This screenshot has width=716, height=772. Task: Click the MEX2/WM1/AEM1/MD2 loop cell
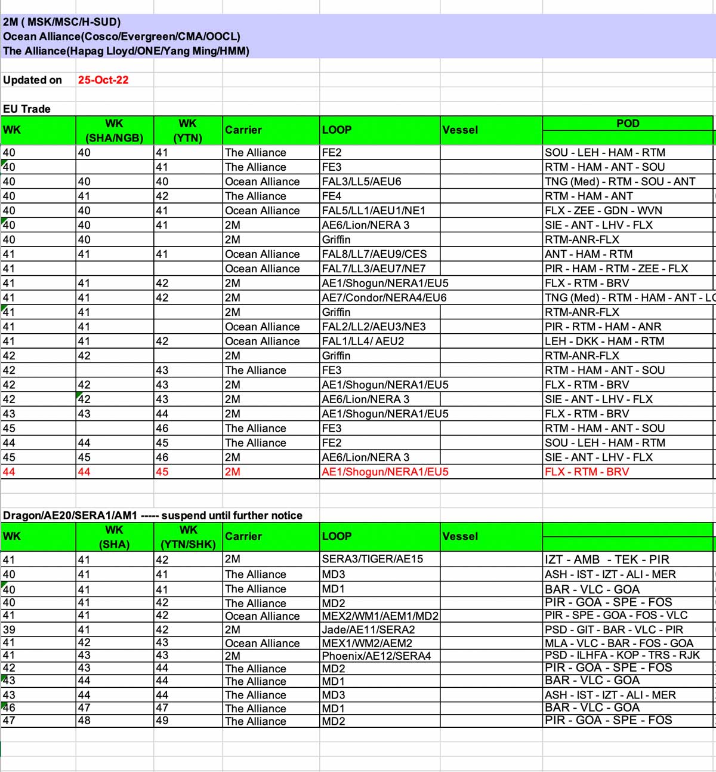tap(379, 616)
